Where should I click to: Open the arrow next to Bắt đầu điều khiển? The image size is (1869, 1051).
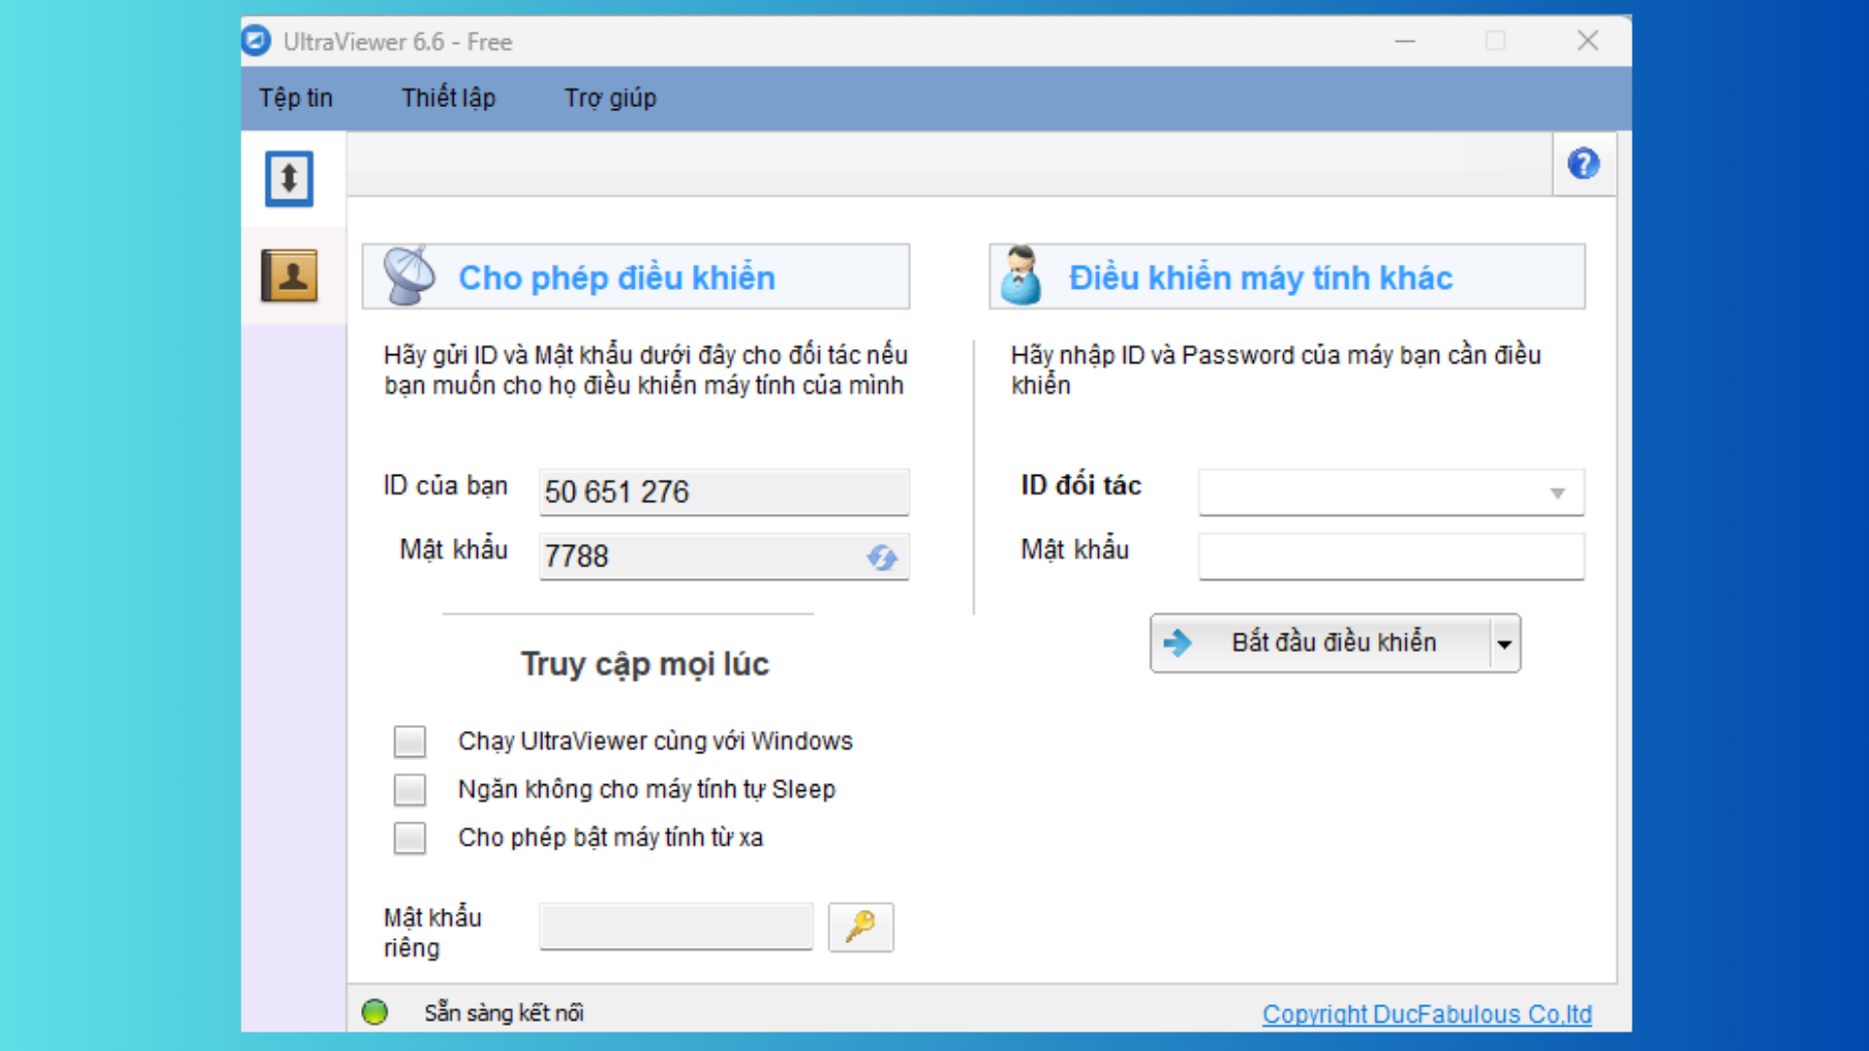coord(1505,643)
